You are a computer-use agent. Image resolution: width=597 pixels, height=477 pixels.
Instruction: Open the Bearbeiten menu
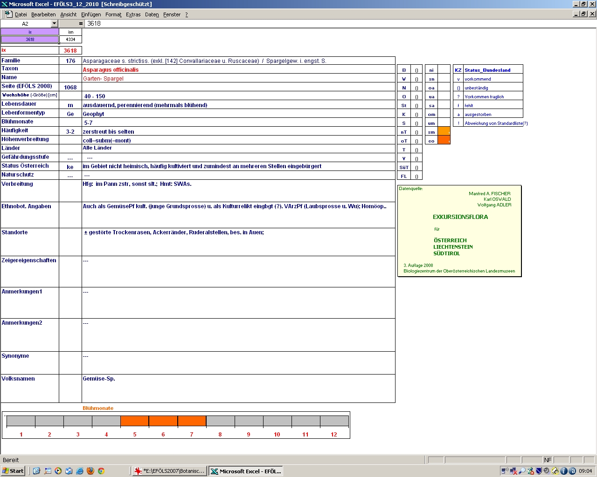[x=43, y=14]
